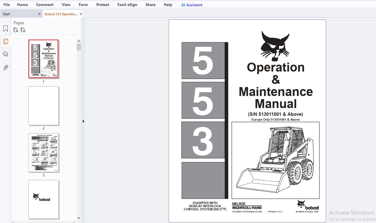This screenshot has height=223, width=376.
Task: Click the Printed in U.S.A. text
Action: (275, 212)
